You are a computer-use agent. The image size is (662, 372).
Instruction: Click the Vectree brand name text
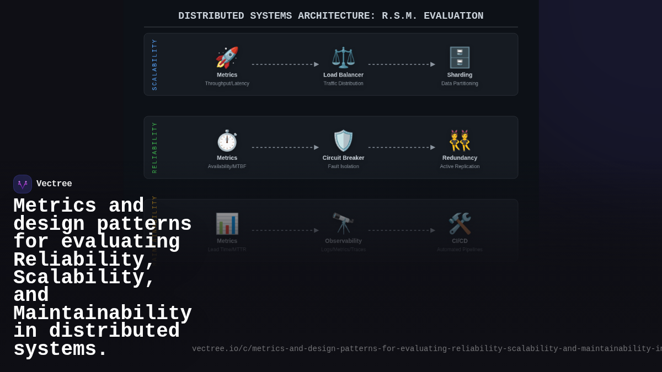point(54,184)
